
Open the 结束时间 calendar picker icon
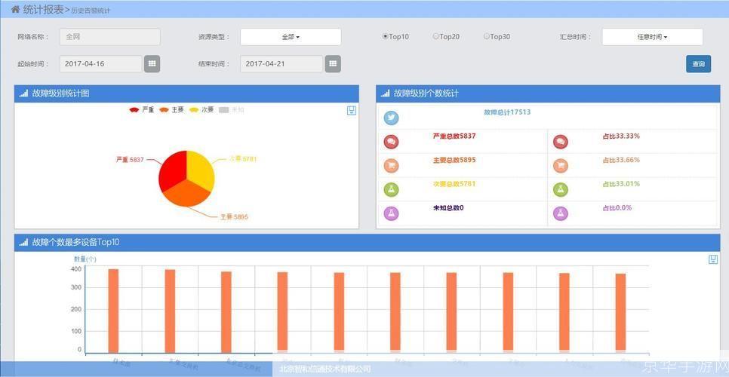[x=333, y=64]
